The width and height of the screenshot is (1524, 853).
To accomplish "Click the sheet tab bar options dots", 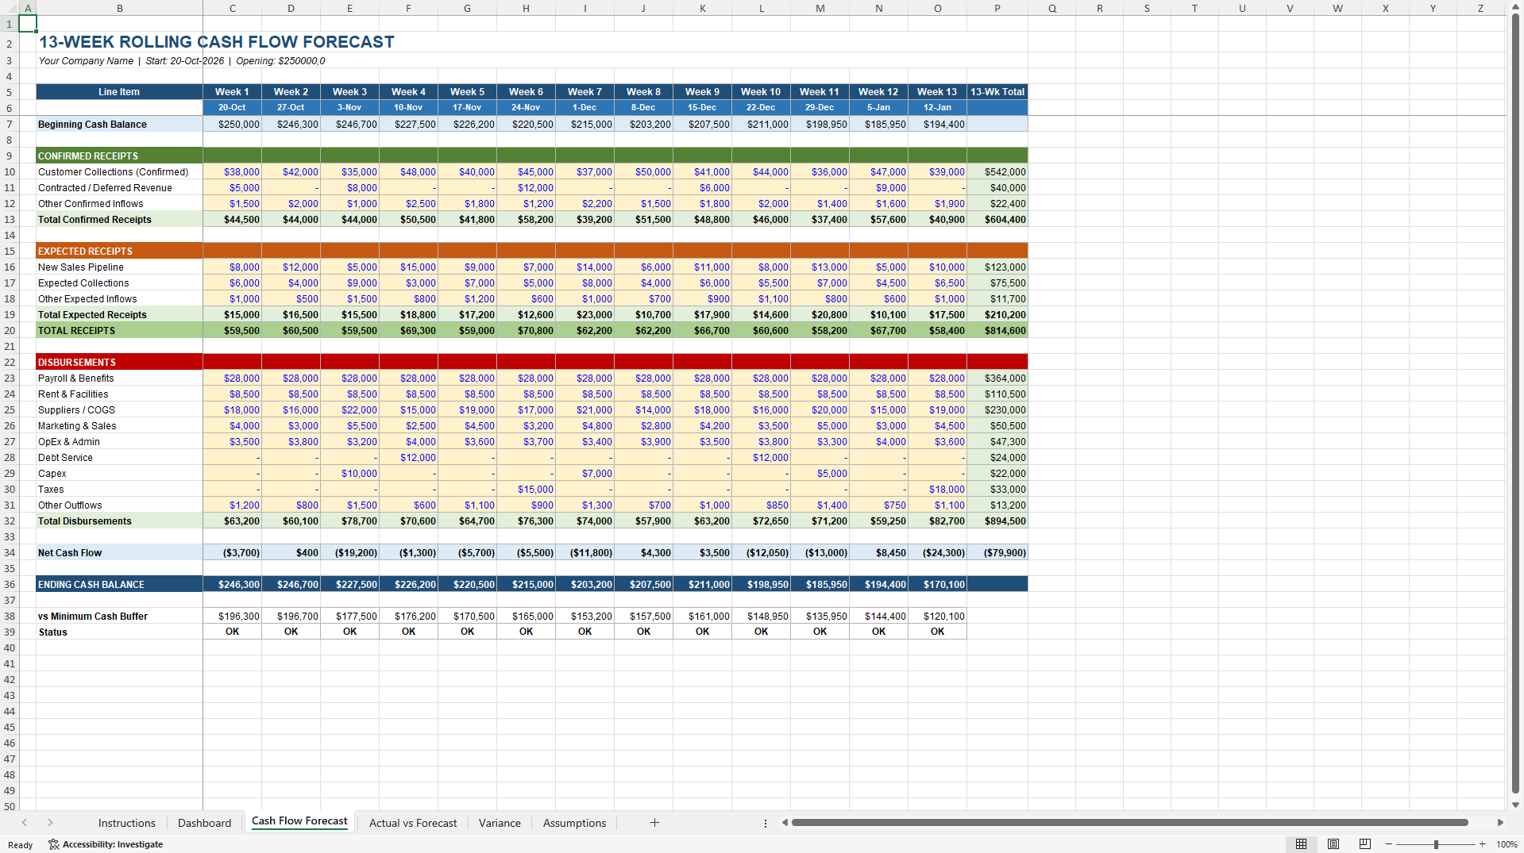I will (x=766, y=824).
